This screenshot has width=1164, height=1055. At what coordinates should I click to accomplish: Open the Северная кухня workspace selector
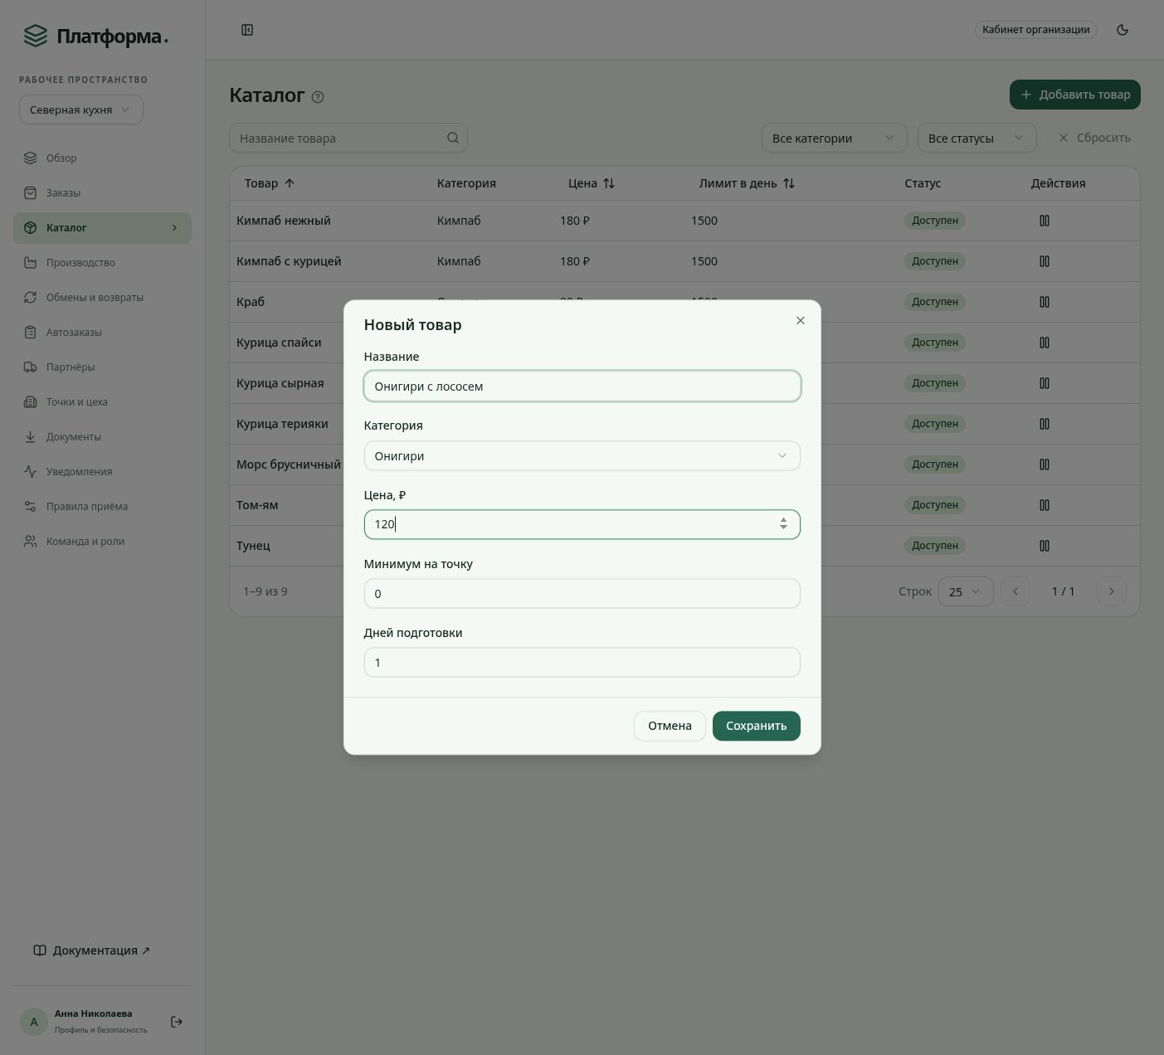pos(81,109)
